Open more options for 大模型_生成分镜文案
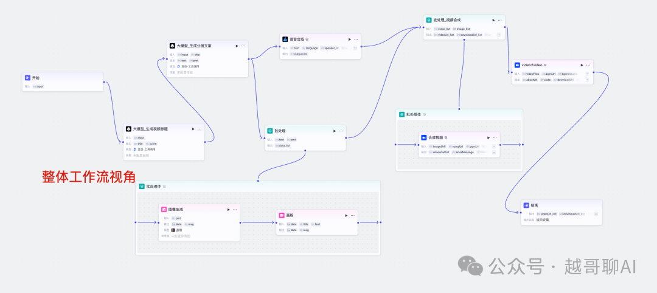 click(243, 46)
